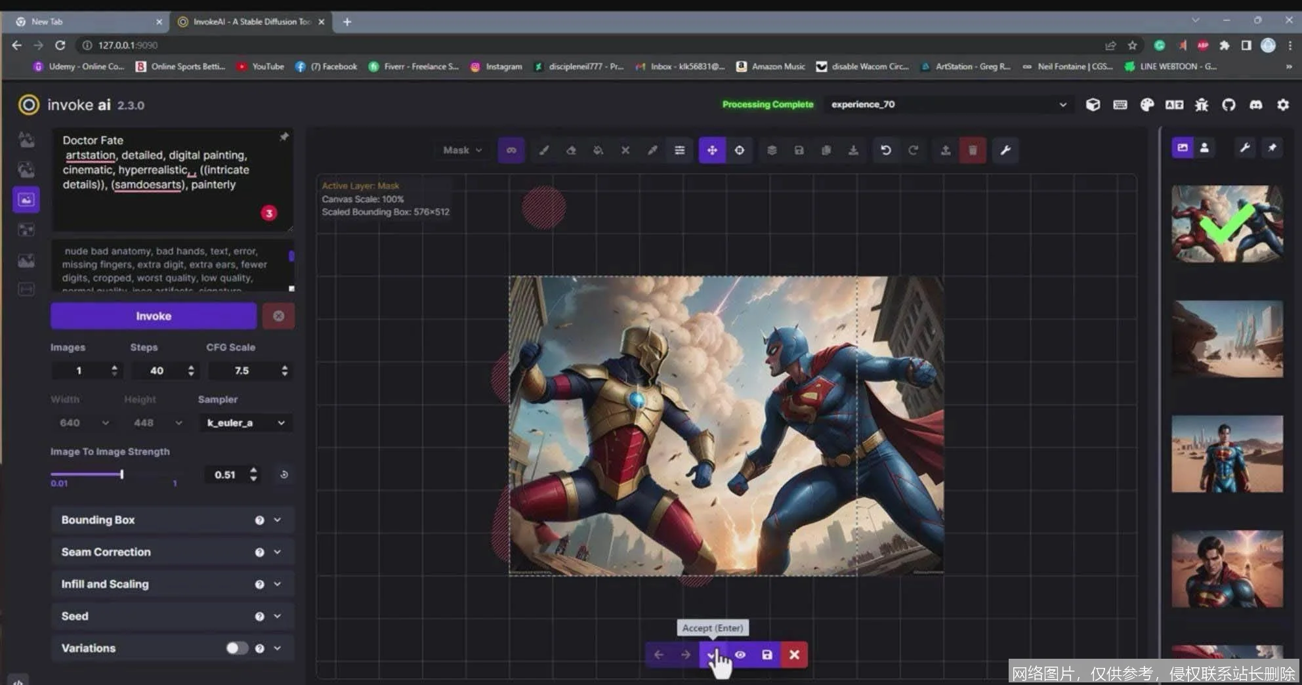Merge visible layers icon

[772, 150]
